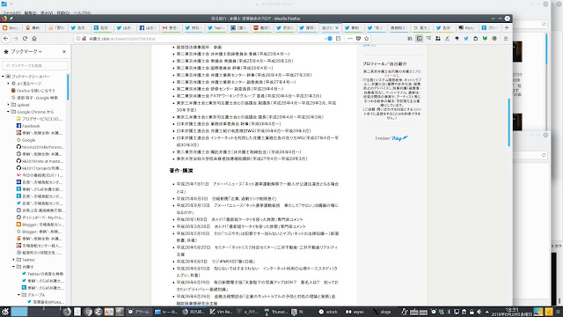The width and height of the screenshot is (563, 317).
Task: Expand the Twitter bookmark folder
Action: [14, 260]
